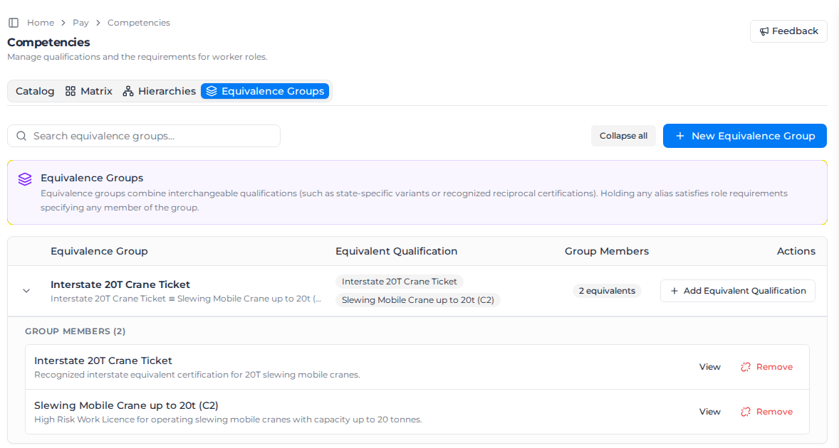The width and height of the screenshot is (839, 448).
Task: Switch to the Matrix tab
Action: [x=89, y=91]
